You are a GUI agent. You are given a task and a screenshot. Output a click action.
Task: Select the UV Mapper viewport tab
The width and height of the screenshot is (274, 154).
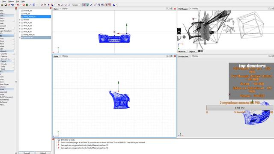tap(183, 9)
